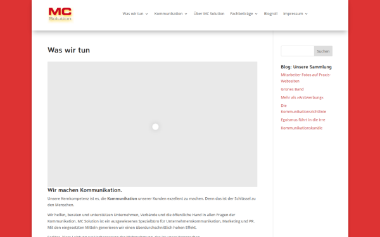Open Mehr als »Arztwerbung« post
The image size is (380, 237).
coord(302,97)
